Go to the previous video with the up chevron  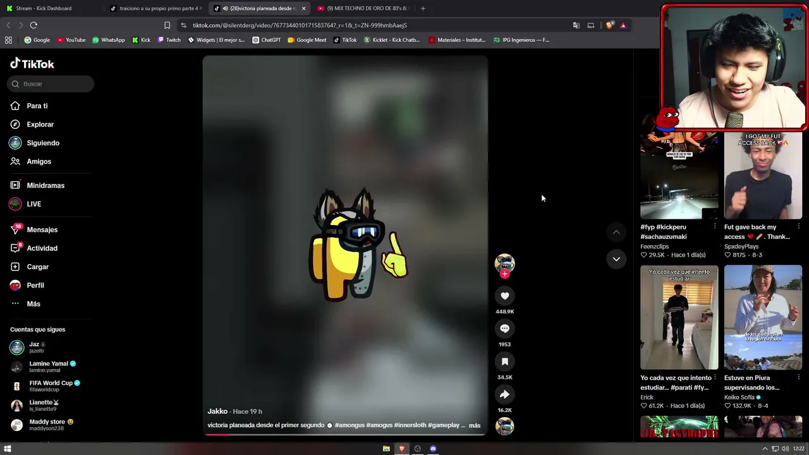click(x=616, y=233)
